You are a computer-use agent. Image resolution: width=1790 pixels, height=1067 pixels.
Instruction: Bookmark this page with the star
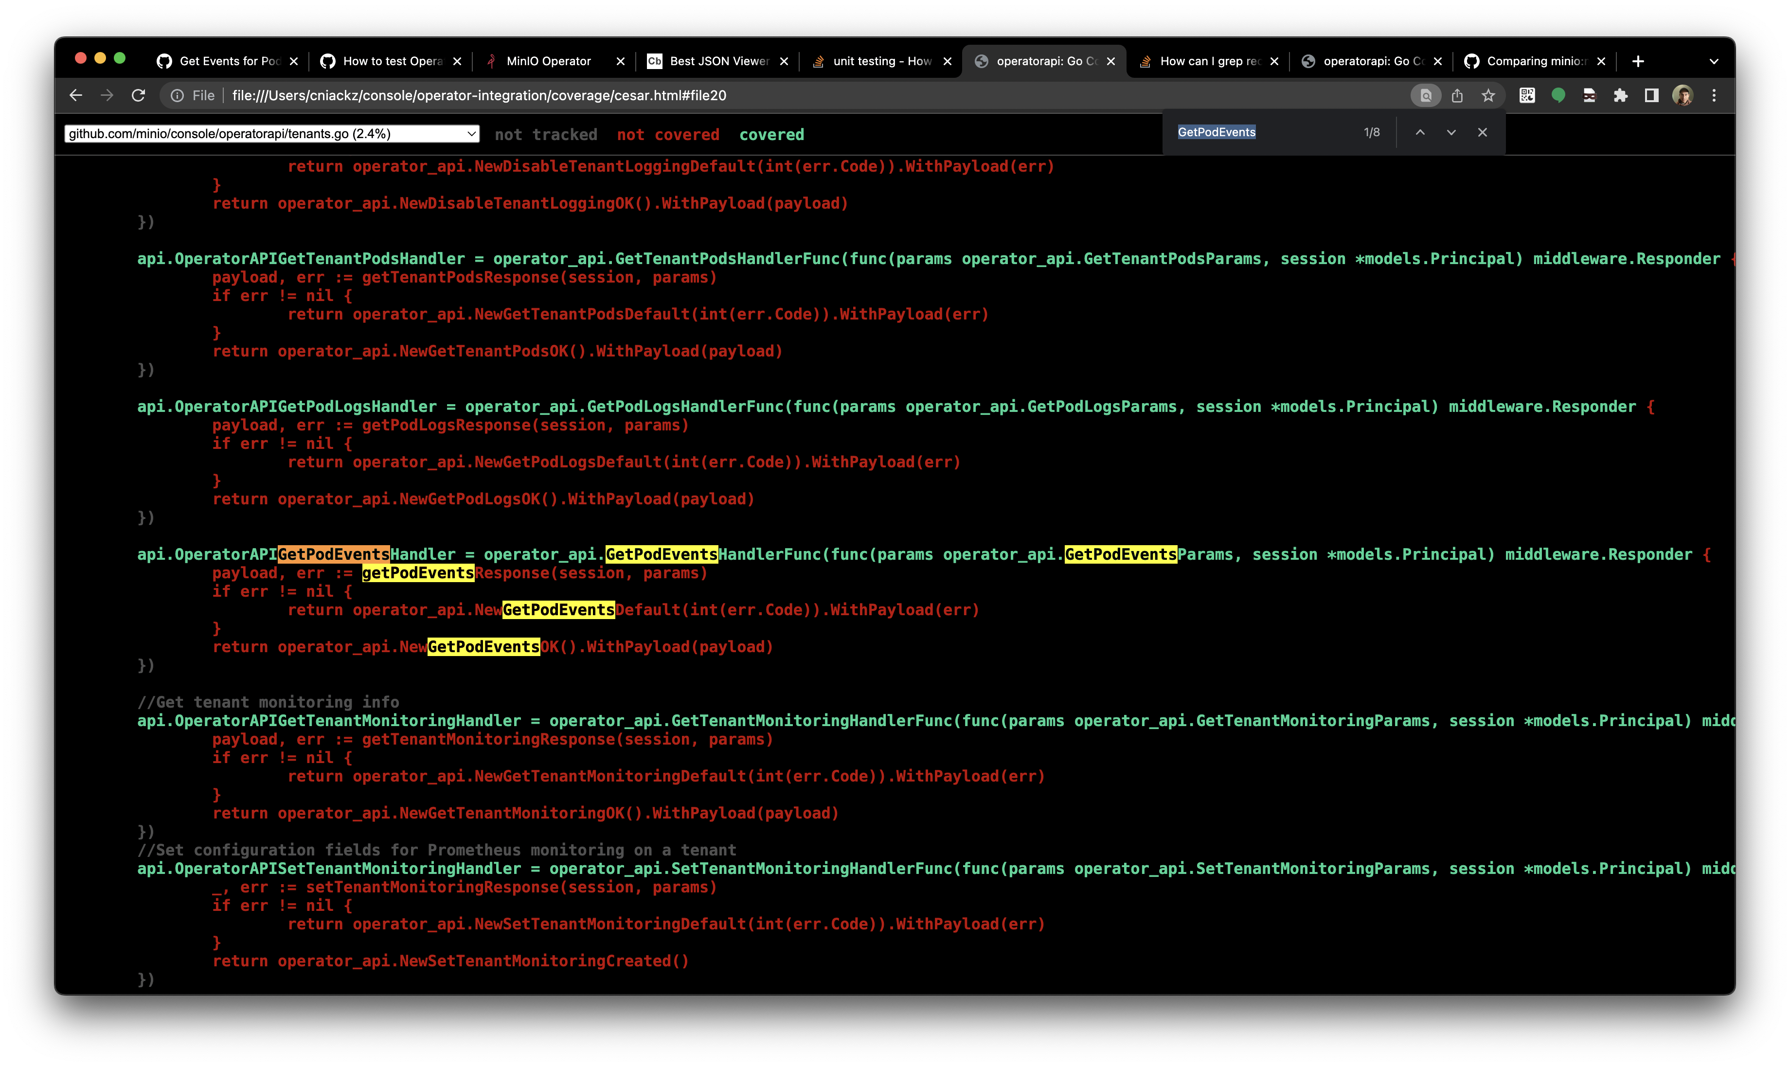pyautogui.click(x=1488, y=96)
